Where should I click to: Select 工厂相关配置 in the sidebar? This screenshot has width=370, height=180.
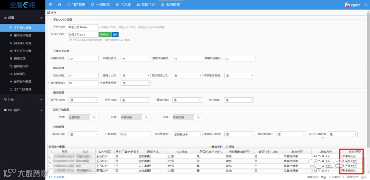click(x=23, y=28)
